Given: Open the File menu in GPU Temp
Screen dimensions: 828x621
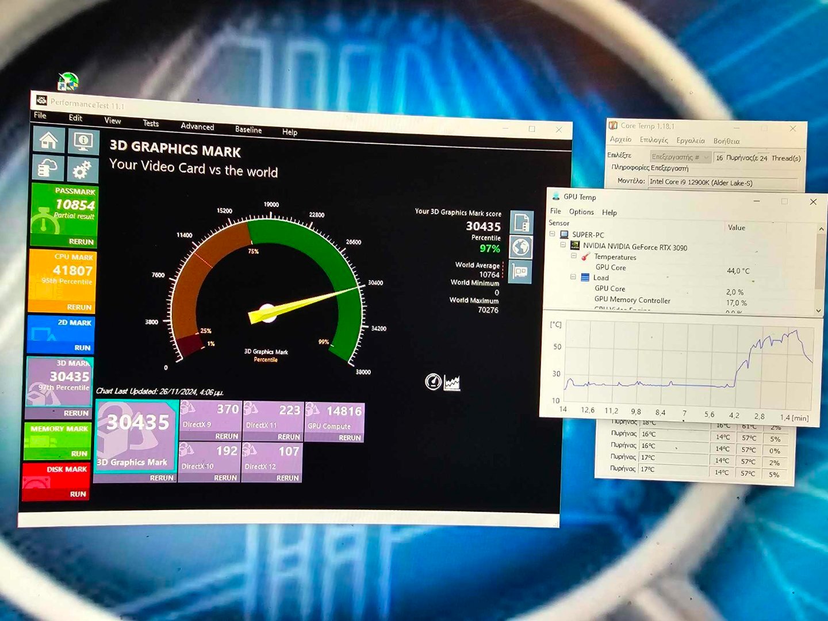Looking at the screenshot, I should 555,211.
